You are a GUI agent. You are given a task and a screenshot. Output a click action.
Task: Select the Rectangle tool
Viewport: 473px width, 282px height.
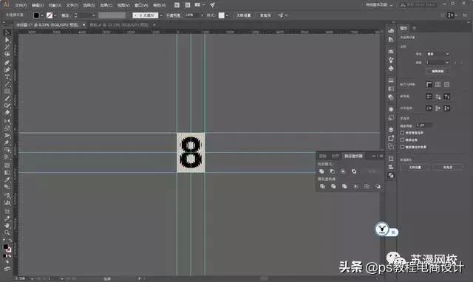[7, 92]
